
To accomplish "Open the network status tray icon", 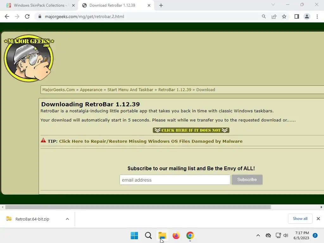I will [x=278, y=235].
